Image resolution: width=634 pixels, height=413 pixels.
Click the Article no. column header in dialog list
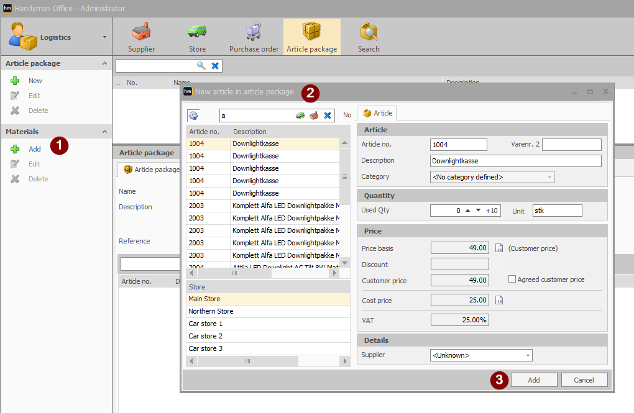point(208,132)
